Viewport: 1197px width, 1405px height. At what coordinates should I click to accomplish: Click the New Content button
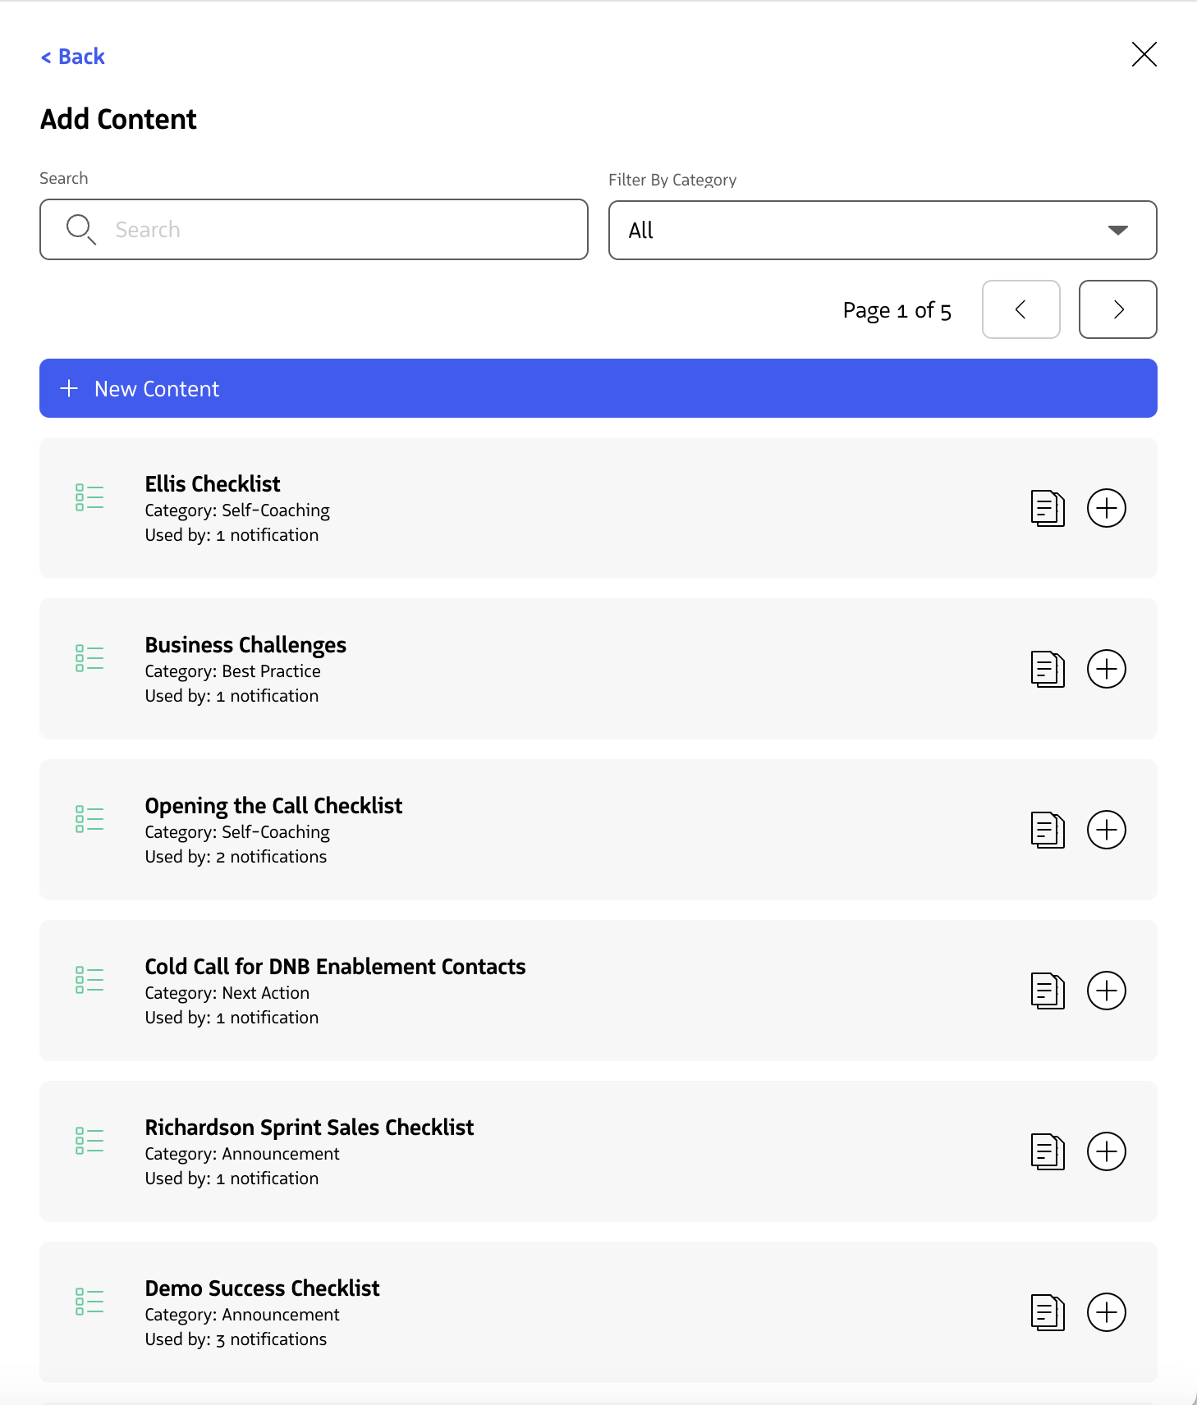[x=598, y=388]
